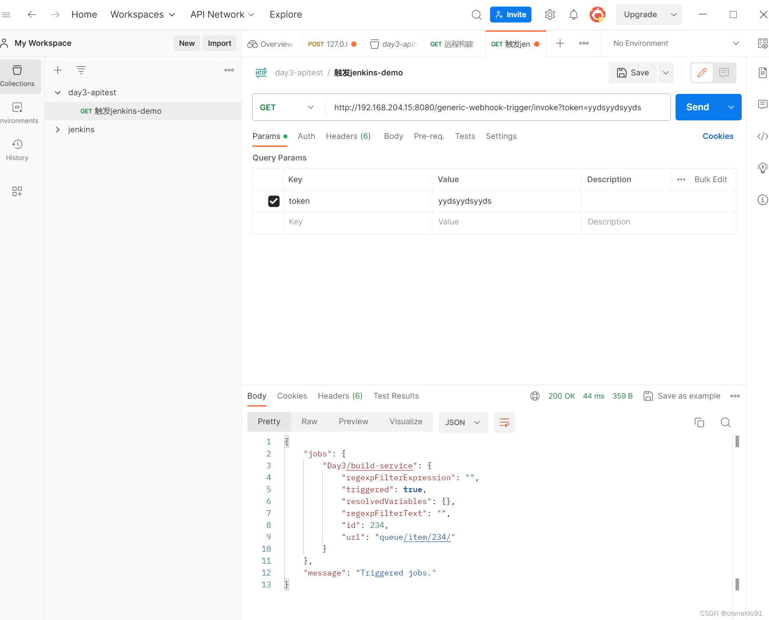Click the empty Key parameter field

coord(357,222)
